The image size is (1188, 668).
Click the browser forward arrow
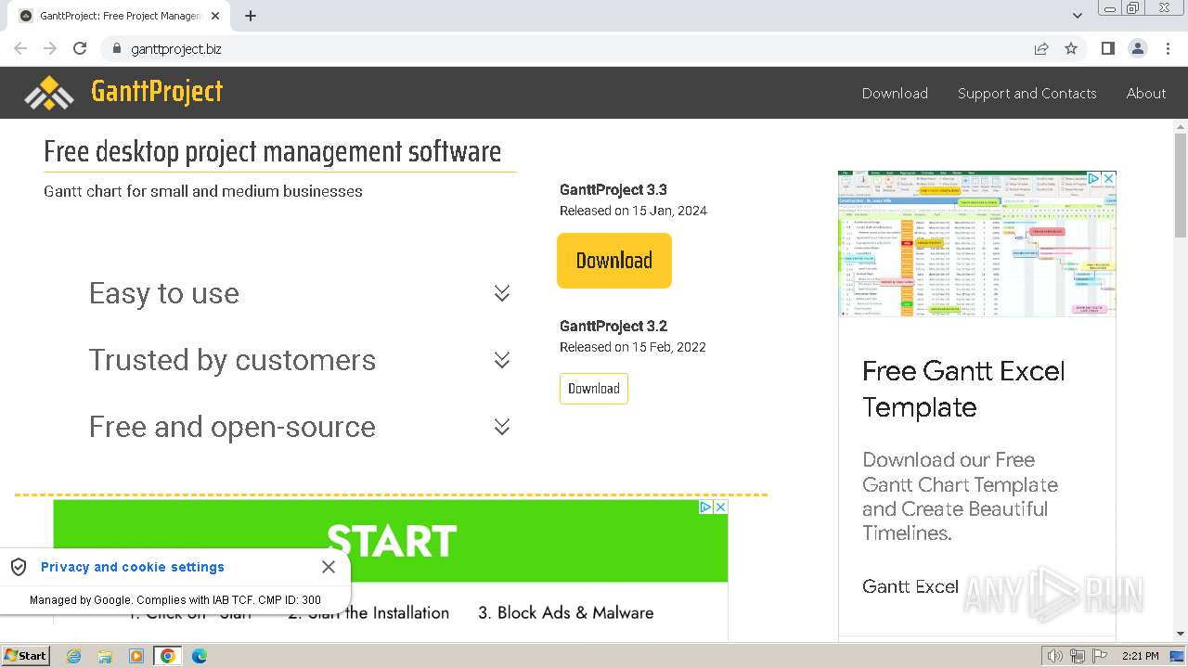tap(50, 48)
